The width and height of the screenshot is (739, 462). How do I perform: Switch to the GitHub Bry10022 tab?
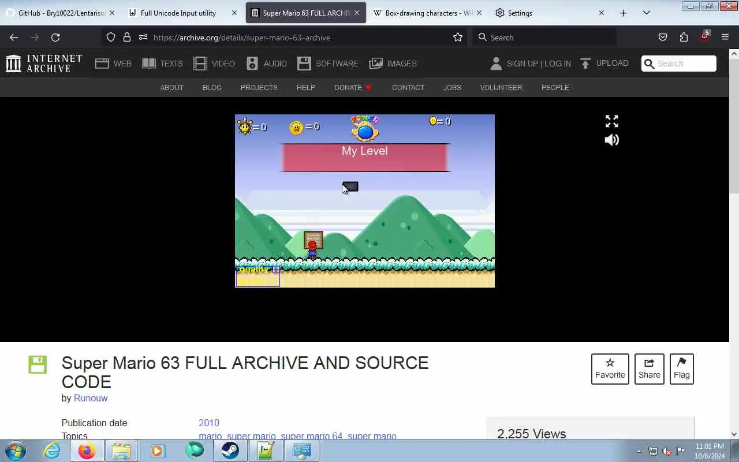click(60, 13)
